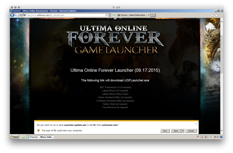Click Show desktop icon in taskbar
233x153 pixels.
click(221, 137)
